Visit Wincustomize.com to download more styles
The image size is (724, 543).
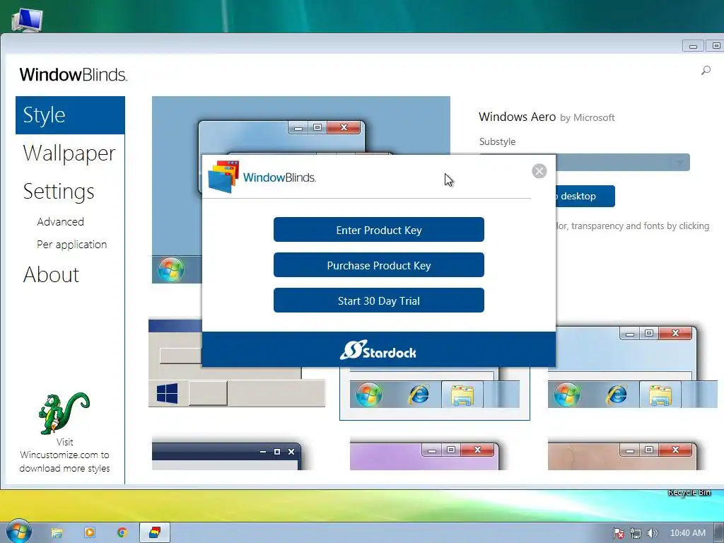pos(64,455)
